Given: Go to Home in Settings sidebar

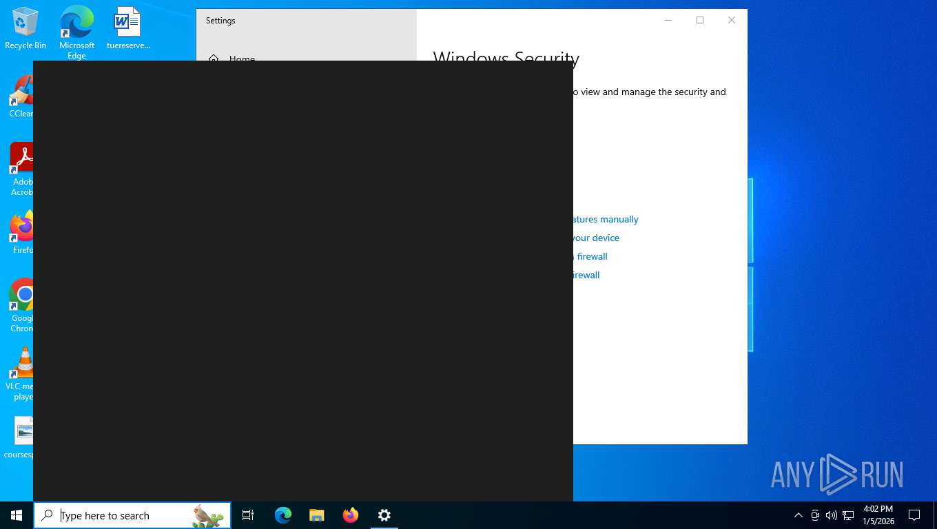Looking at the screenshot, I should tap(231, 59).
